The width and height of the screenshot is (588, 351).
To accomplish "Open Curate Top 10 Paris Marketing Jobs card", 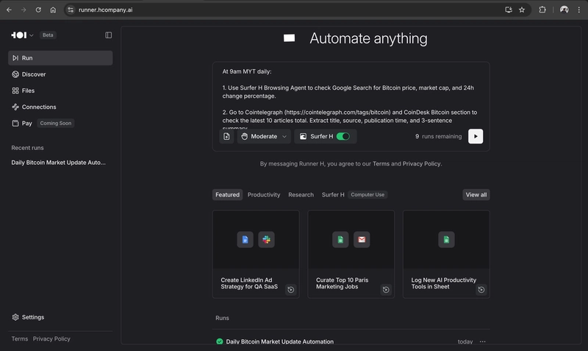I will (351, 254).
